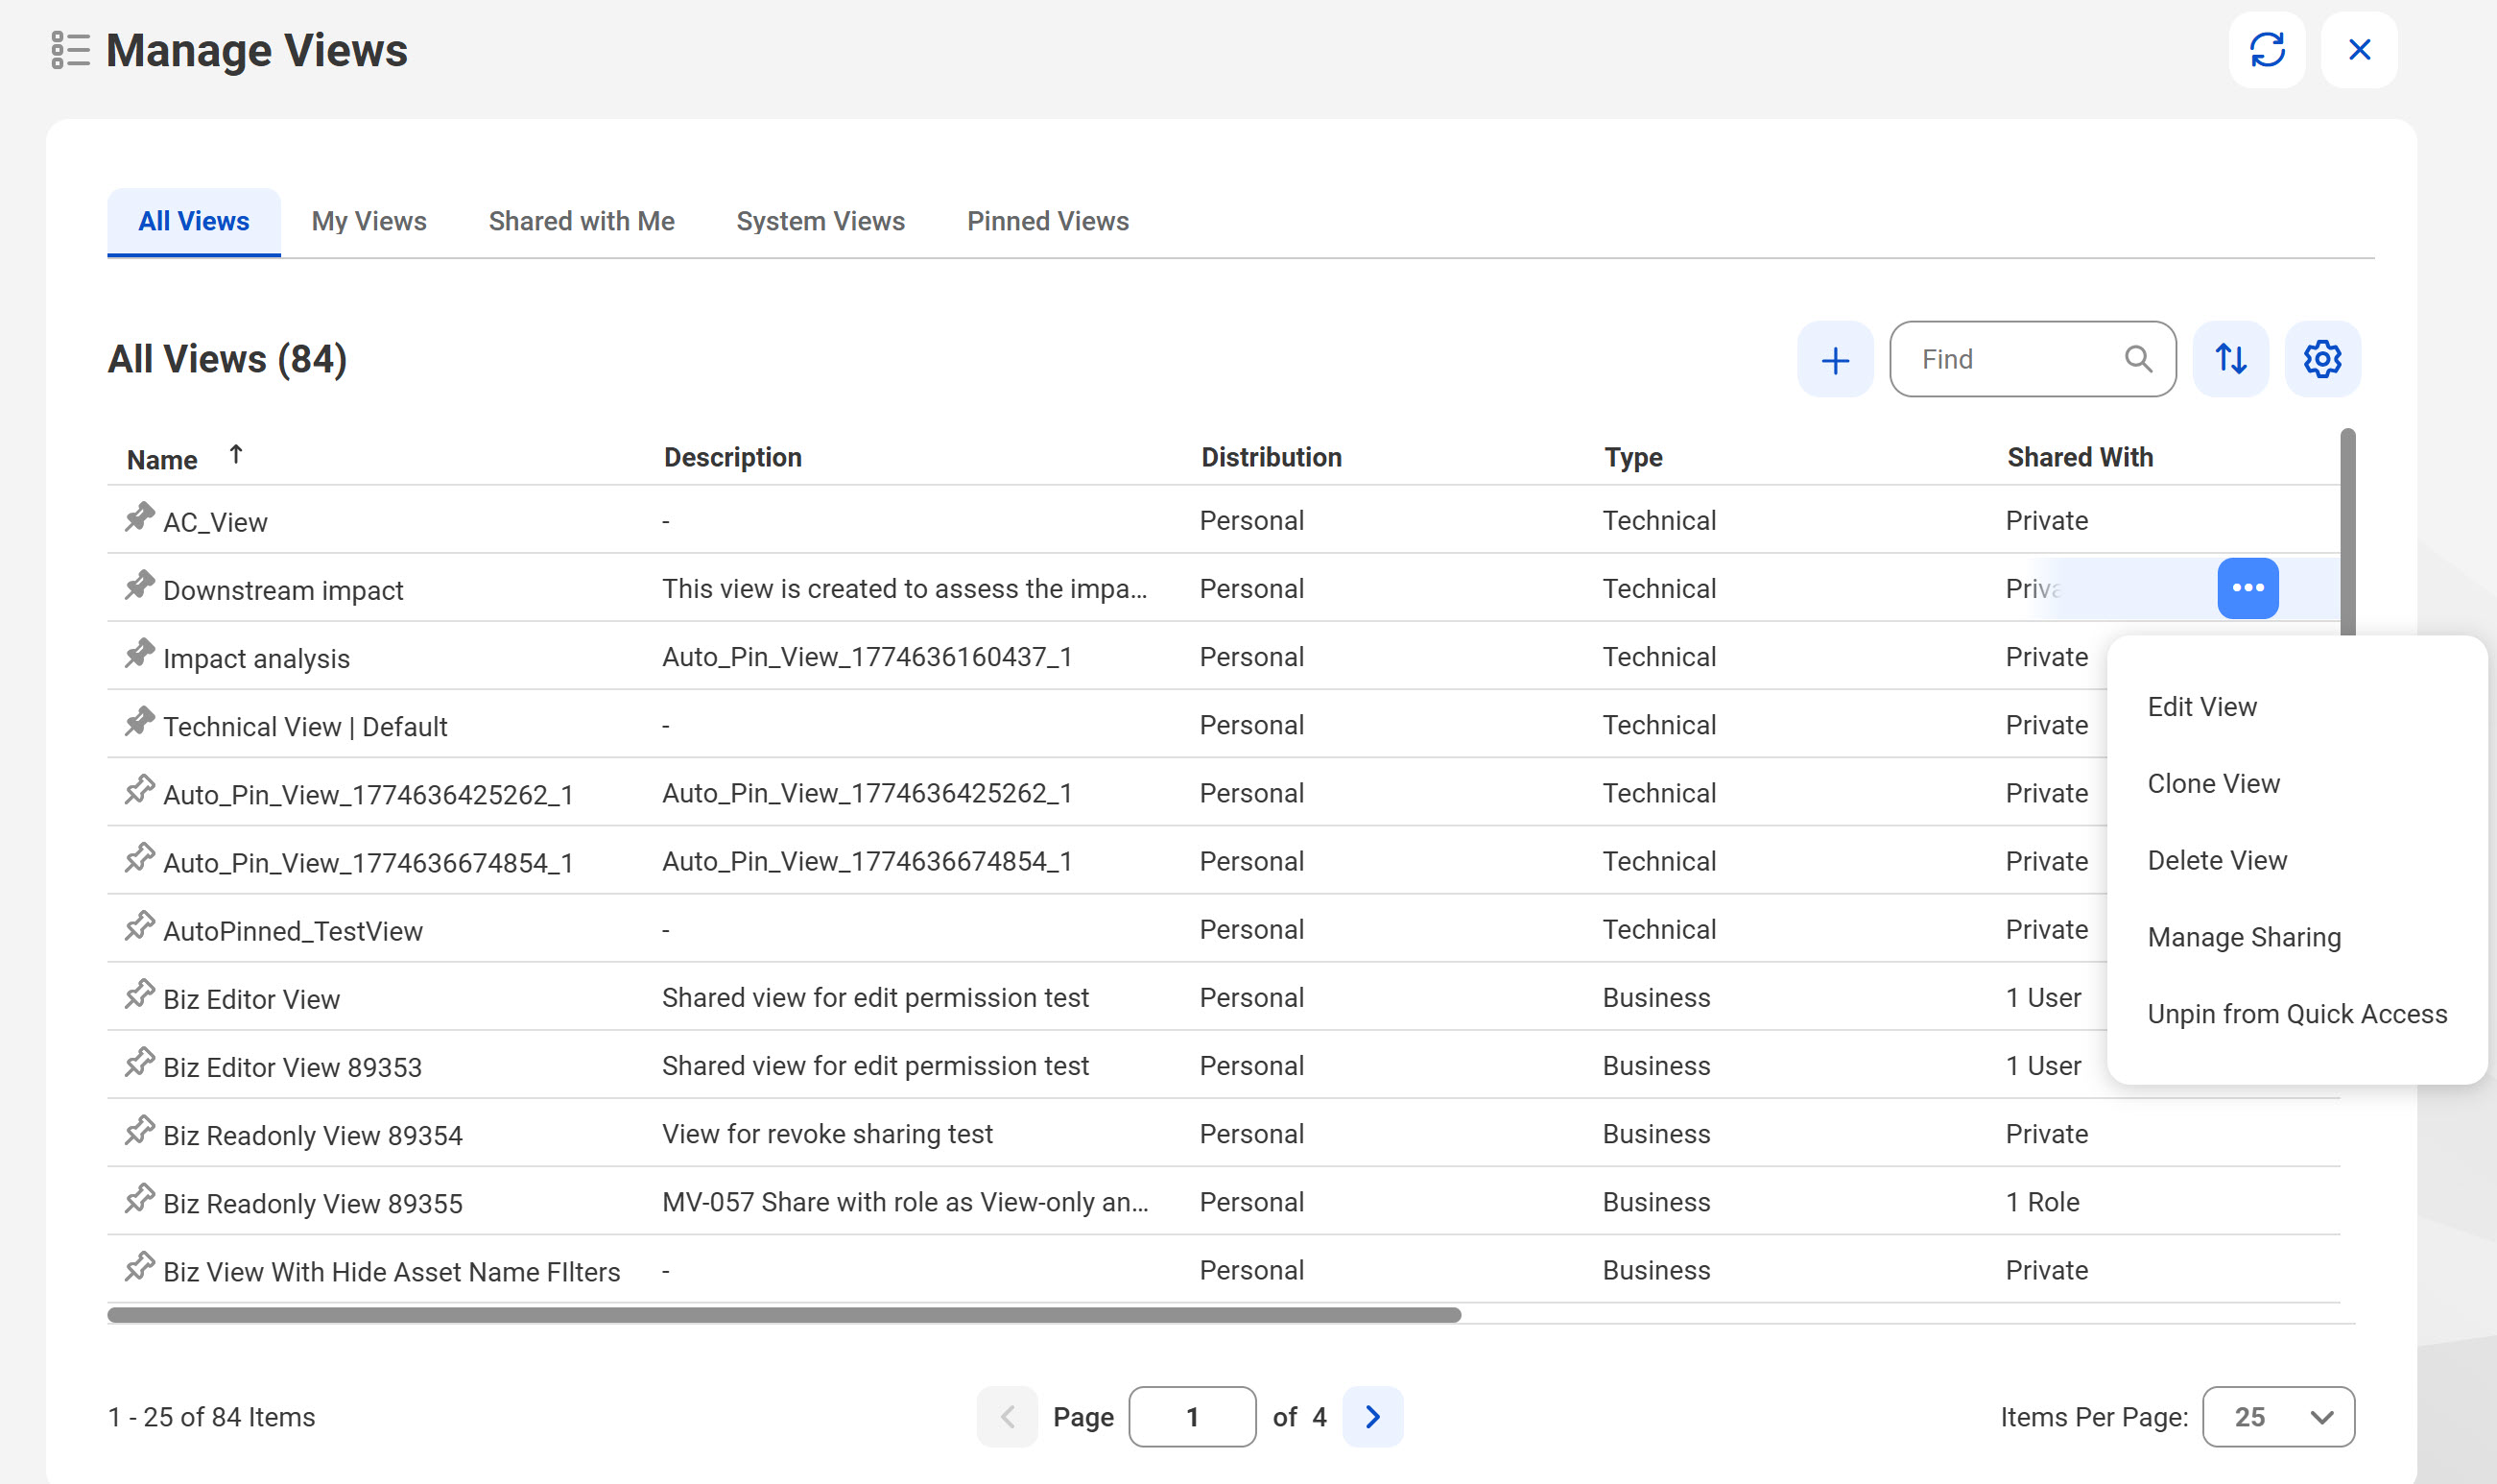Pin the AutoPinned_TestView row
The height and width of the screenshot is (1484, 2497).
[139, 927]
